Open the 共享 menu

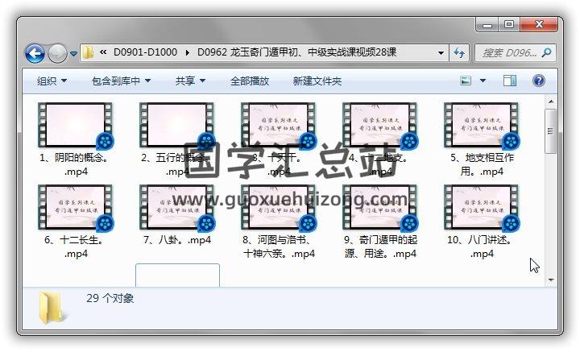[x=190, y=81]
